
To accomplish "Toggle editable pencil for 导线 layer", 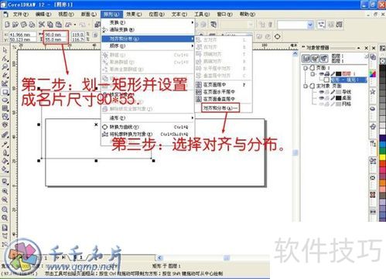I will click(333, 92).
